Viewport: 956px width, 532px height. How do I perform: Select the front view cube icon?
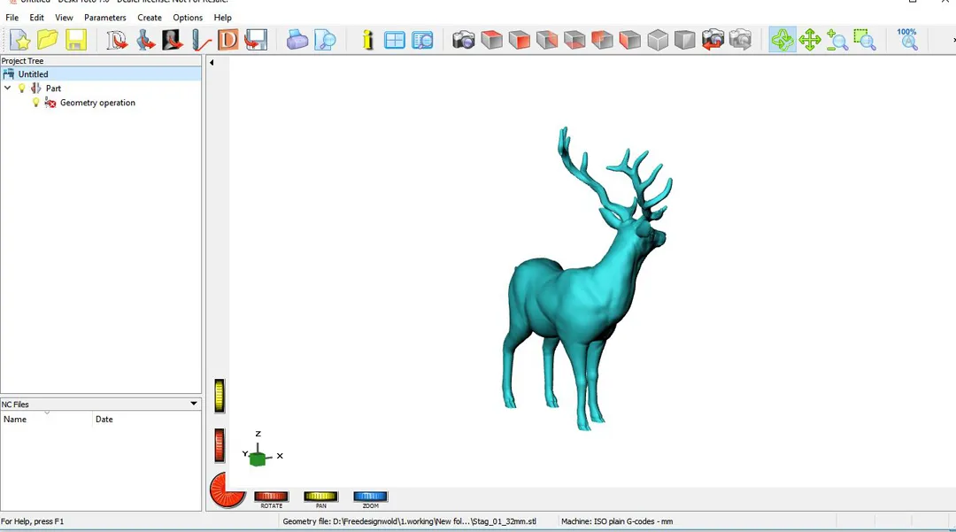coord(520,40)
